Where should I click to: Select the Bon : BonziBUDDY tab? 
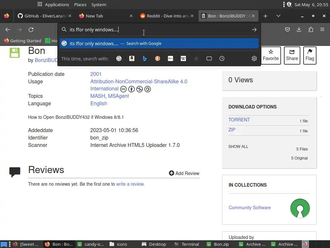click(x=228, y=16)
